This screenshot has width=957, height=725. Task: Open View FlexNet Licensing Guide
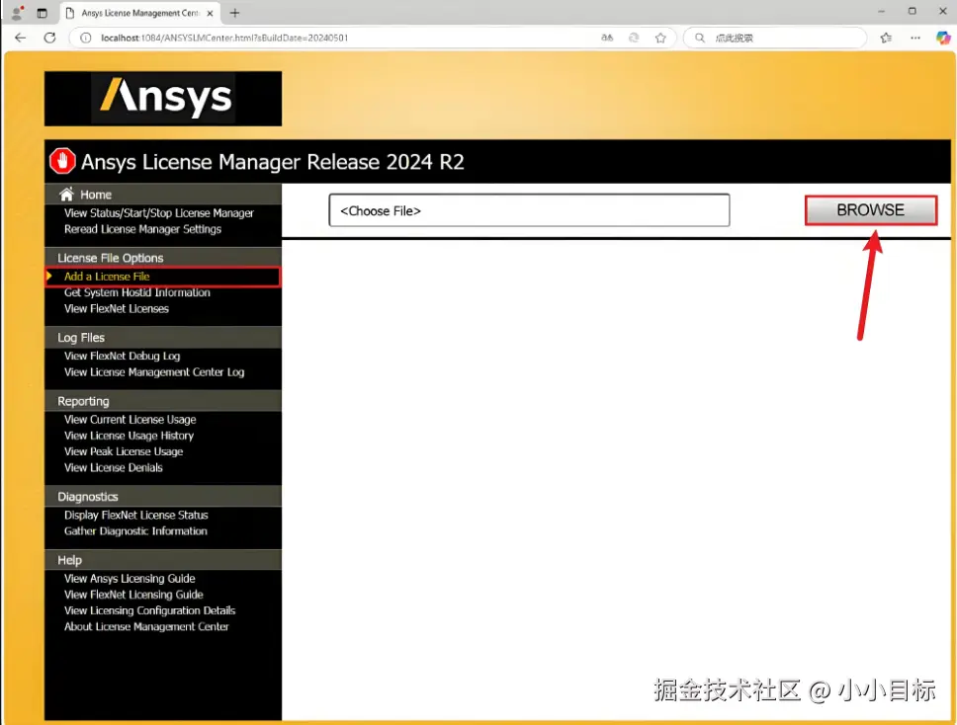[133, 595]
